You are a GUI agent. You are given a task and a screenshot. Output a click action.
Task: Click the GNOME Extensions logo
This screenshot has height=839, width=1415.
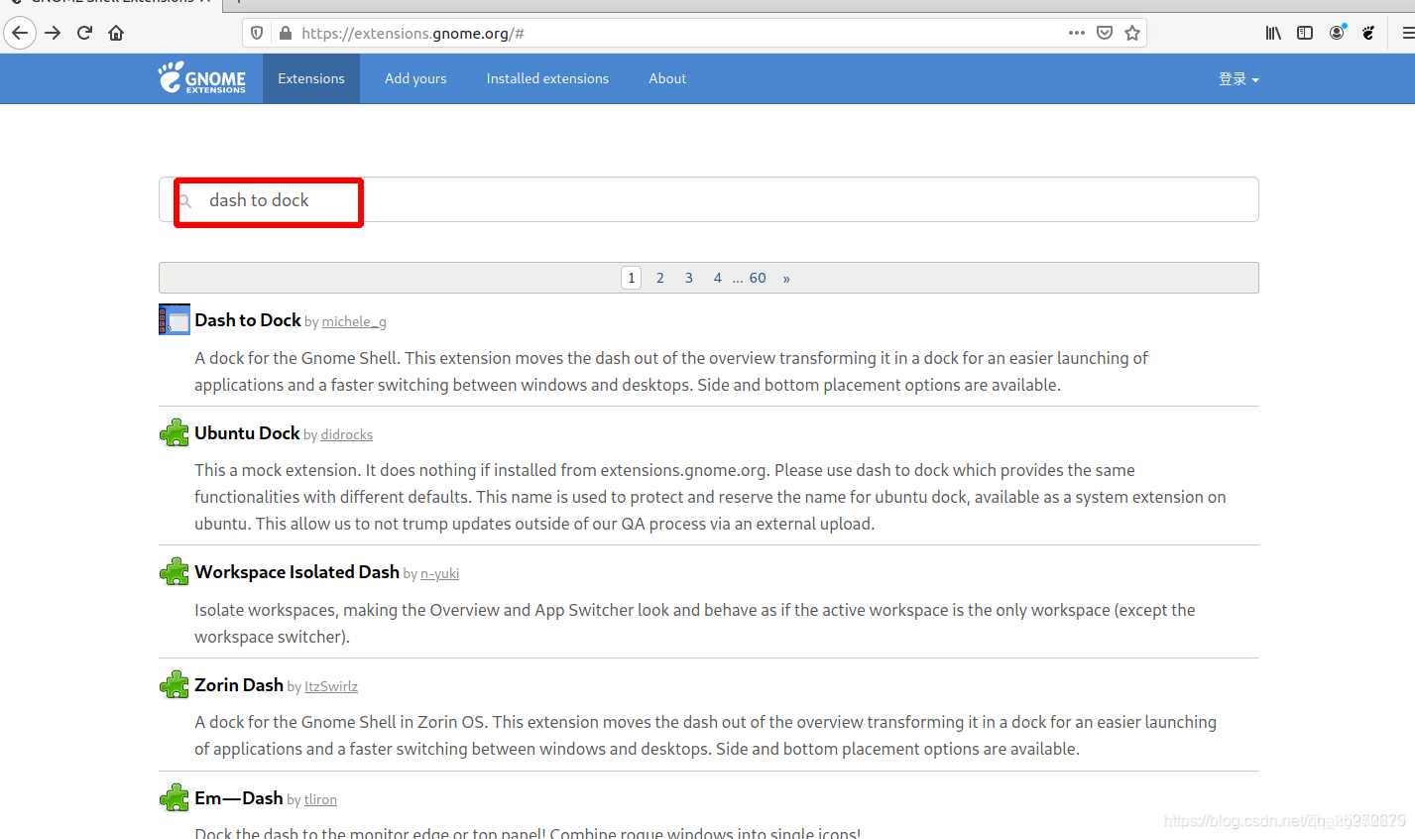tap(202, 78)
